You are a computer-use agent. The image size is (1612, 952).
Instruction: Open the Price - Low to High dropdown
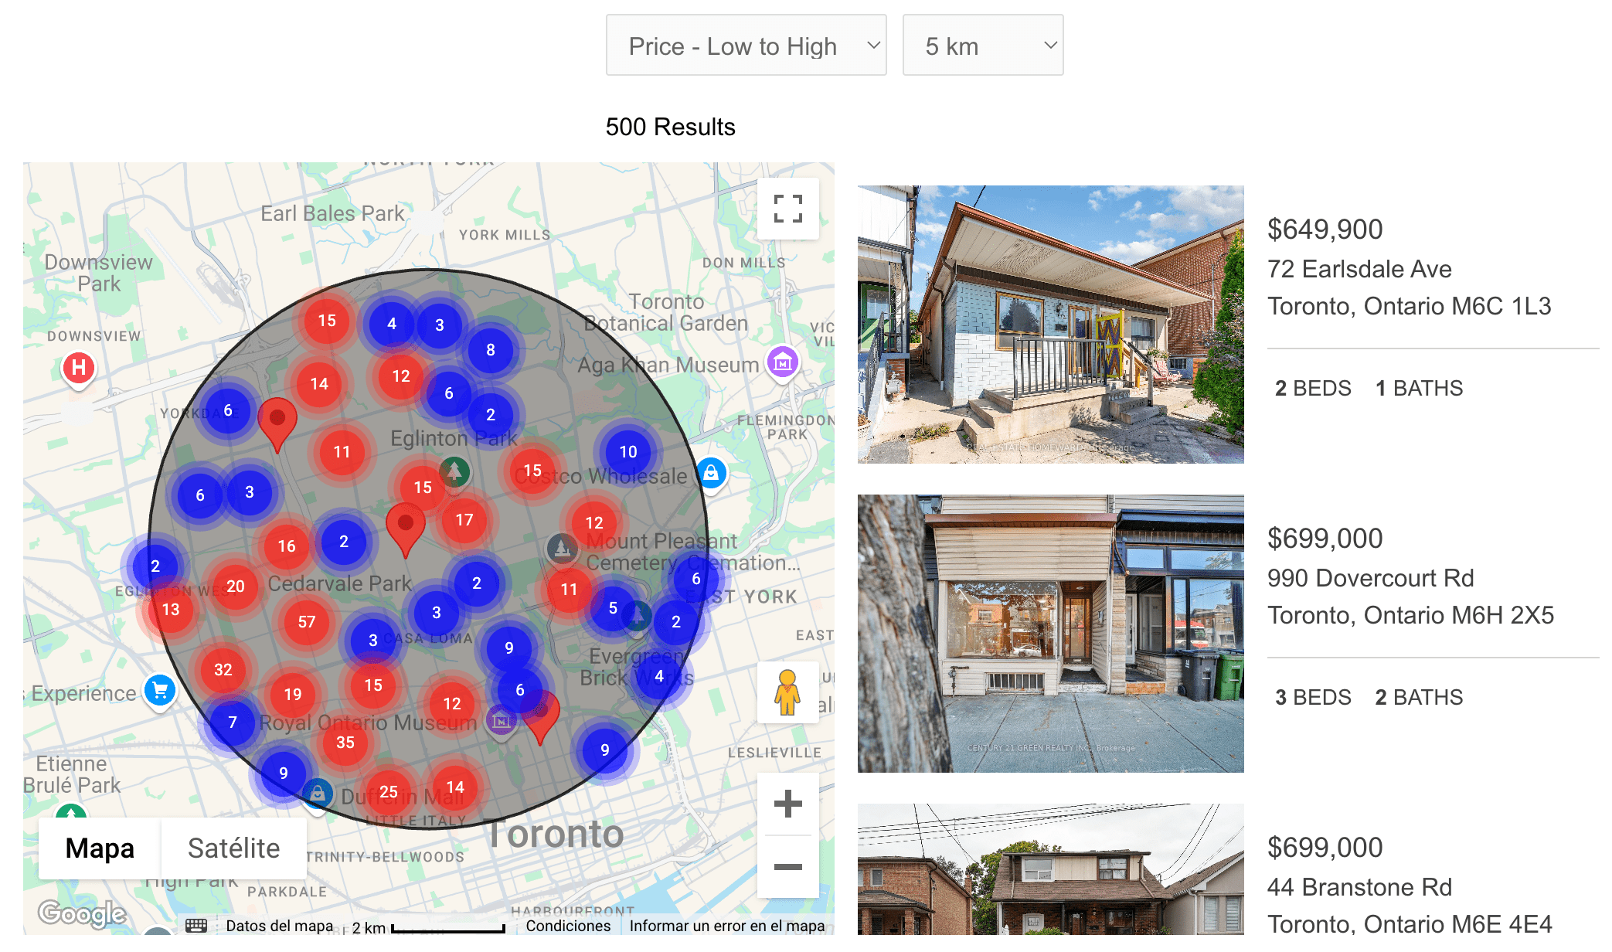[746, 46]
